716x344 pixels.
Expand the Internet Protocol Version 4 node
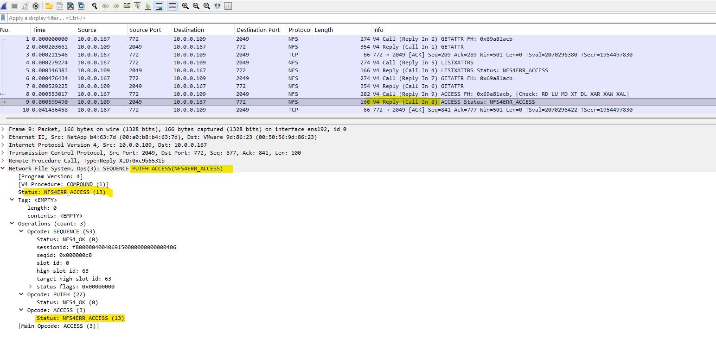point(3,145)
